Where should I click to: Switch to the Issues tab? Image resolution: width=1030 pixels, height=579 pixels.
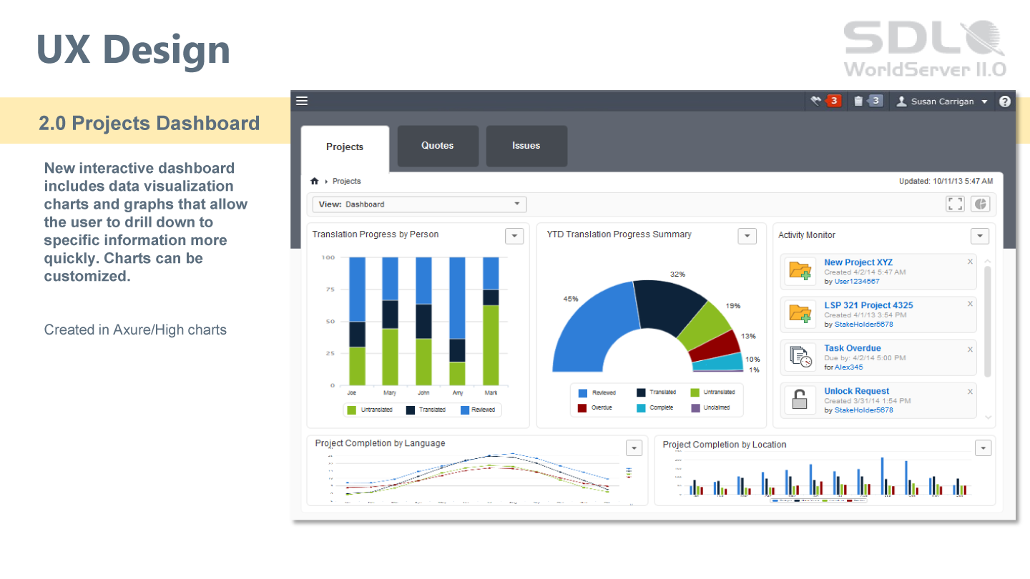tap(526, 146)
